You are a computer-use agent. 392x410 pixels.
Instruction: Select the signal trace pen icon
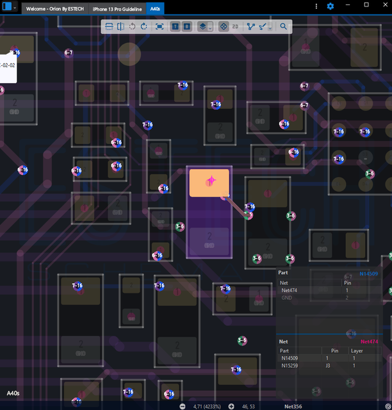point(262,26)
